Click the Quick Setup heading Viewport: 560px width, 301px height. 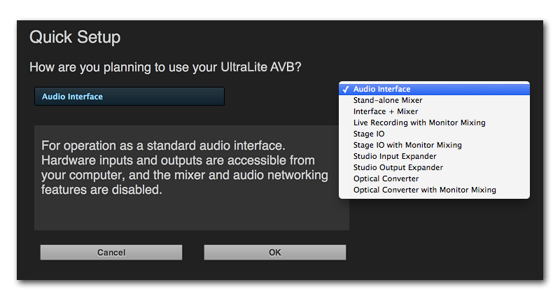click(75, 37)
